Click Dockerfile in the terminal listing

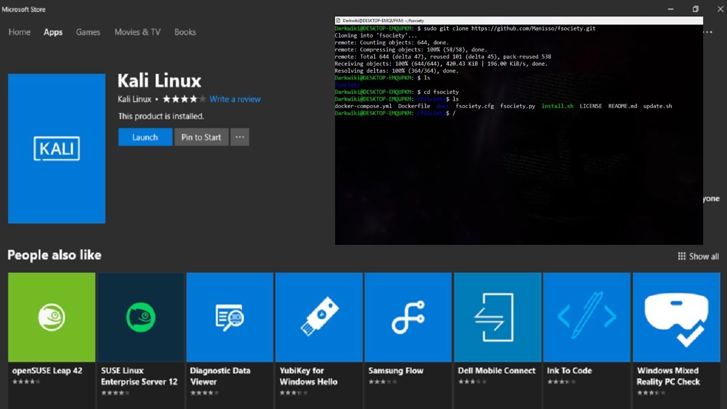click(414, 106)
